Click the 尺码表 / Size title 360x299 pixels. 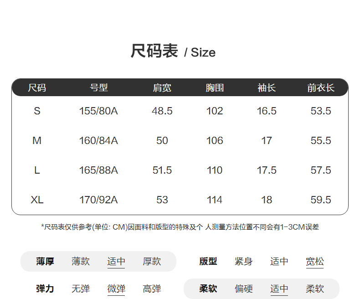173,52
